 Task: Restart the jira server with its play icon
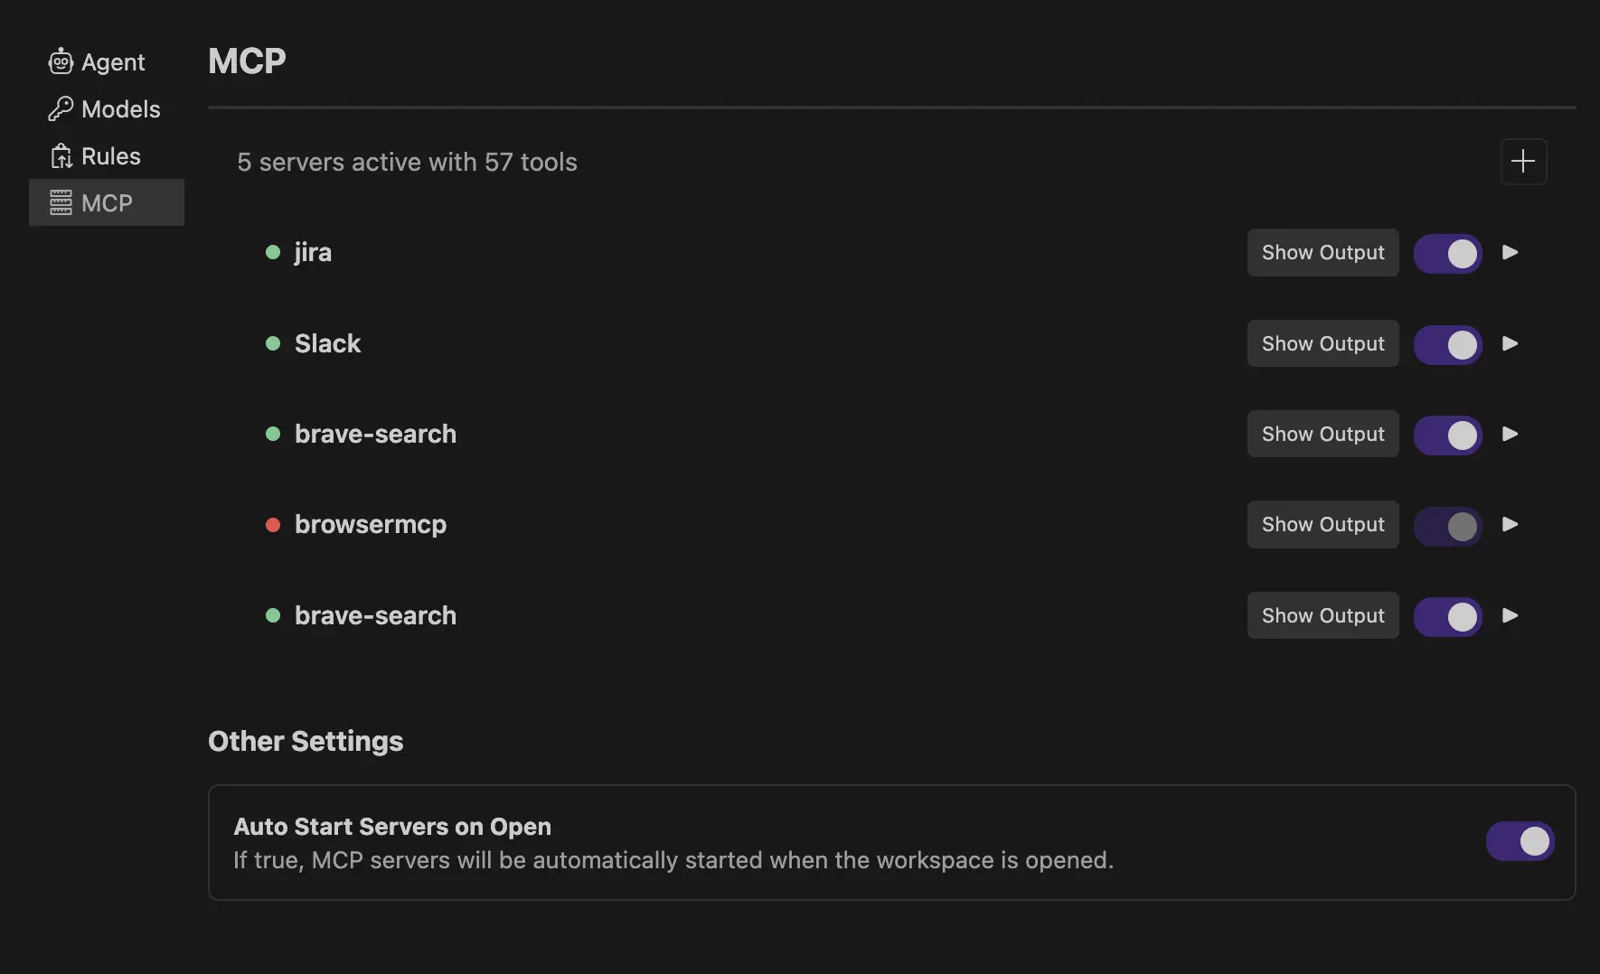pyautogui.click(x=1510, y=253)
